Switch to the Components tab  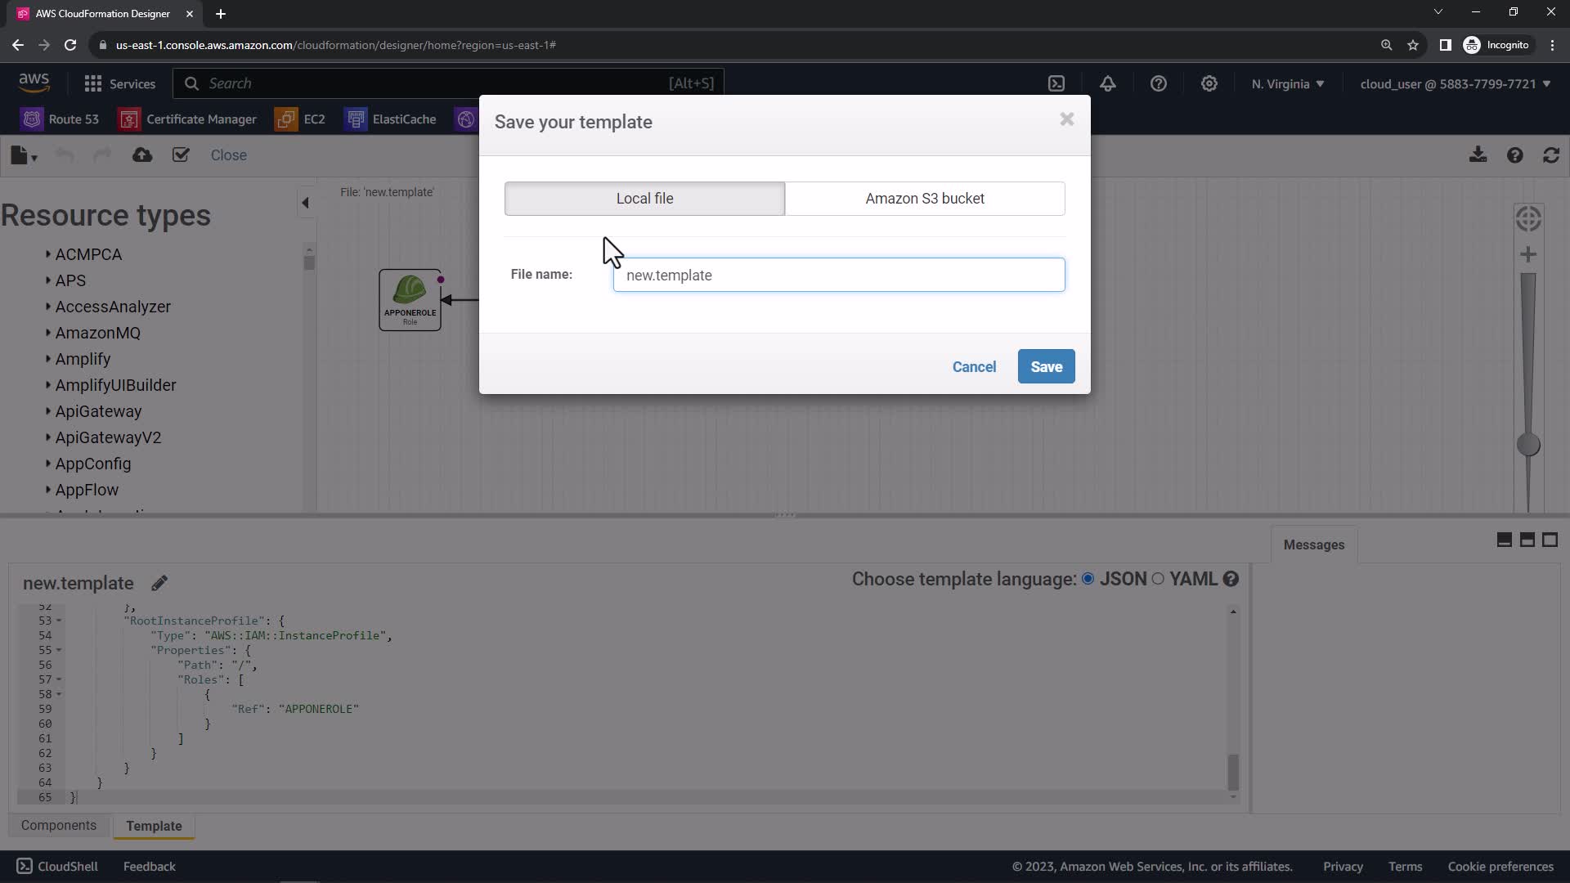59,826
